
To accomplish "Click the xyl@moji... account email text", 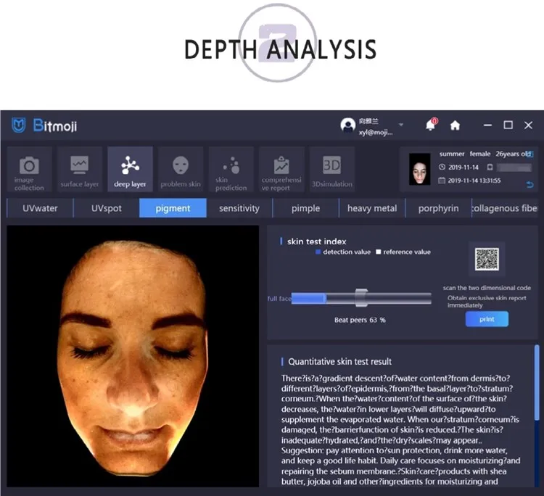I will (376, 133).
